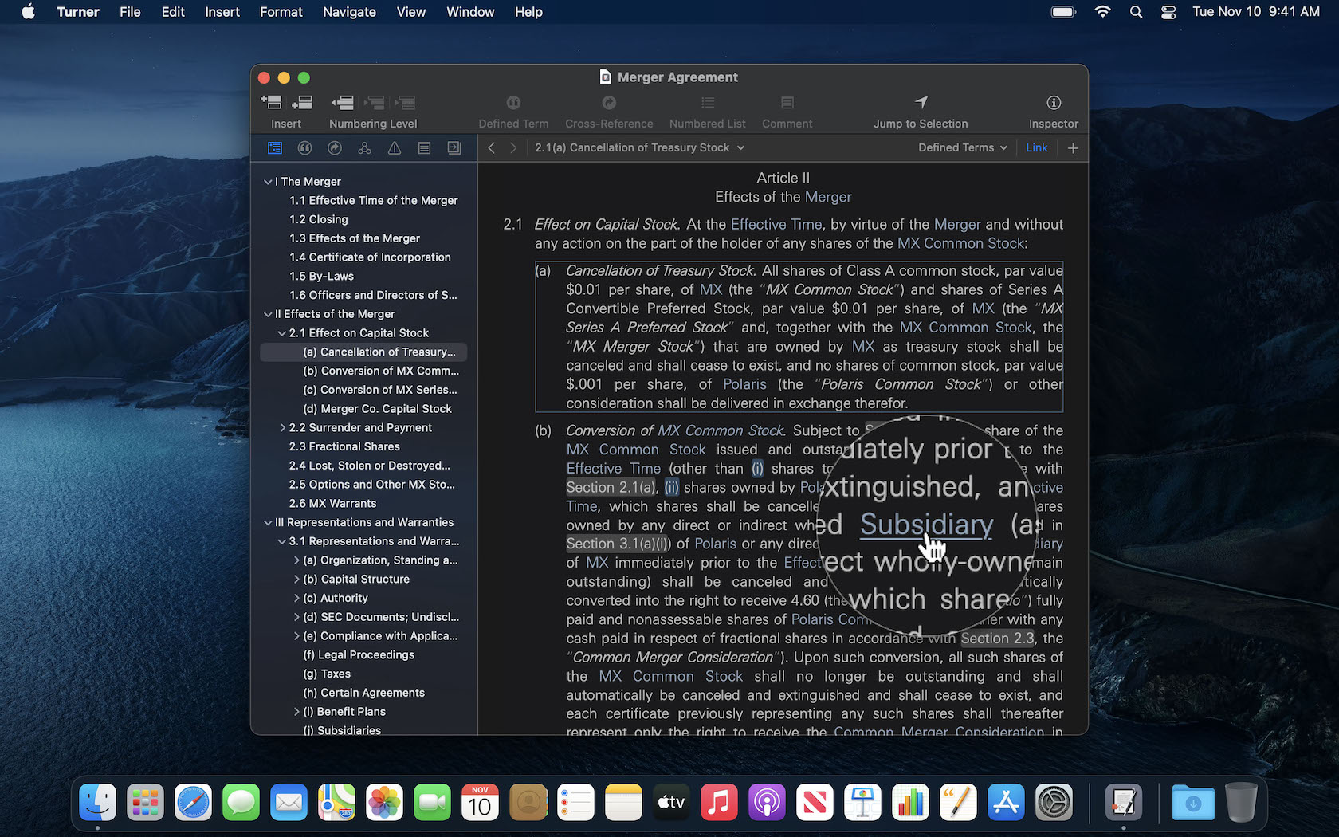The width and height of the screenshot is (1339, 837).
Task: Expand (c) Authority in the outline
Action: click(296, 599)
